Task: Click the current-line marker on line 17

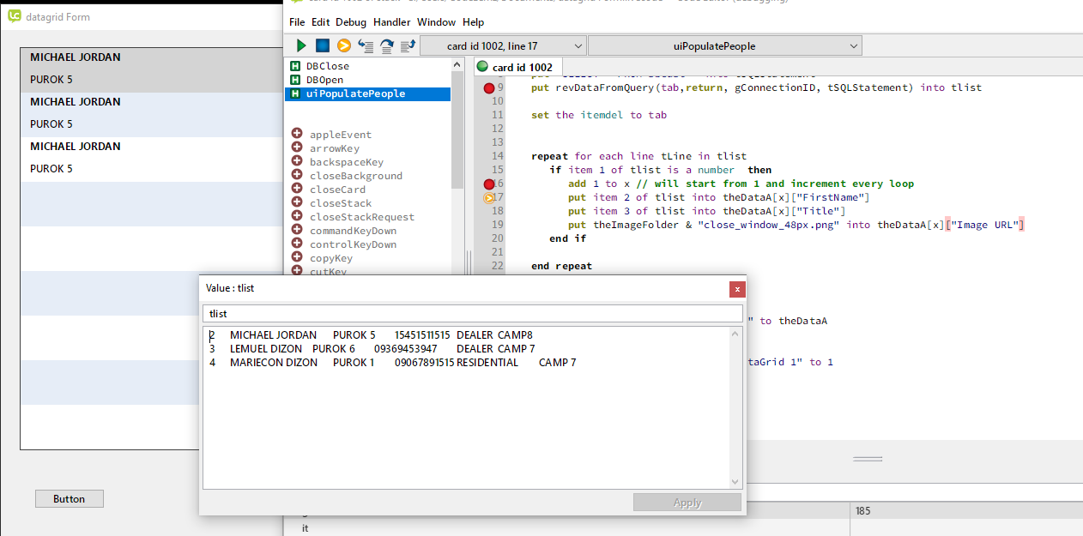Action: coord(489,197)
